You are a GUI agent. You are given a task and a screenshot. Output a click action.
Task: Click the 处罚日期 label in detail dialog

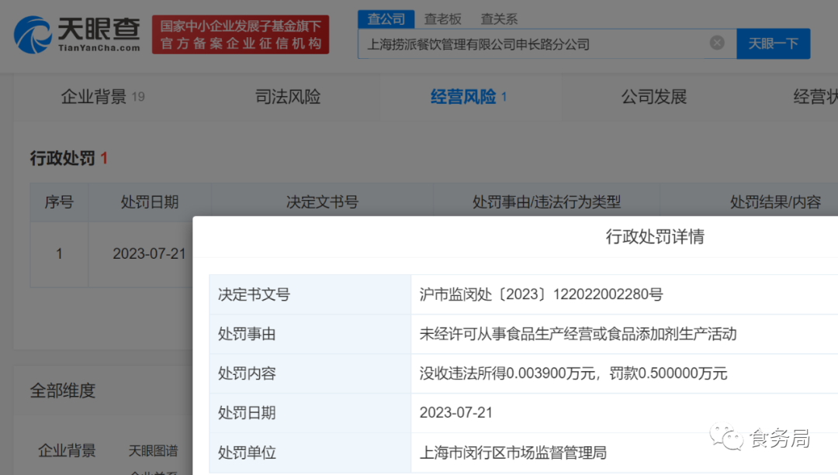[310, 413]
